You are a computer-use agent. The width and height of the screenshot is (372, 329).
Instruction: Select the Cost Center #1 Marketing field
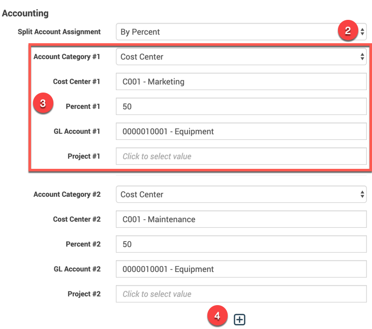(x=241, y=81)
